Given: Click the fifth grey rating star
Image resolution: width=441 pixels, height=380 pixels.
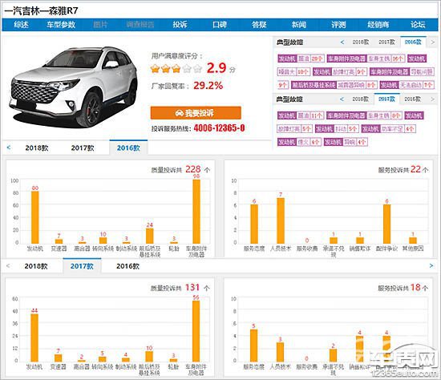Looking at the screenshot, I should point(197,68).
